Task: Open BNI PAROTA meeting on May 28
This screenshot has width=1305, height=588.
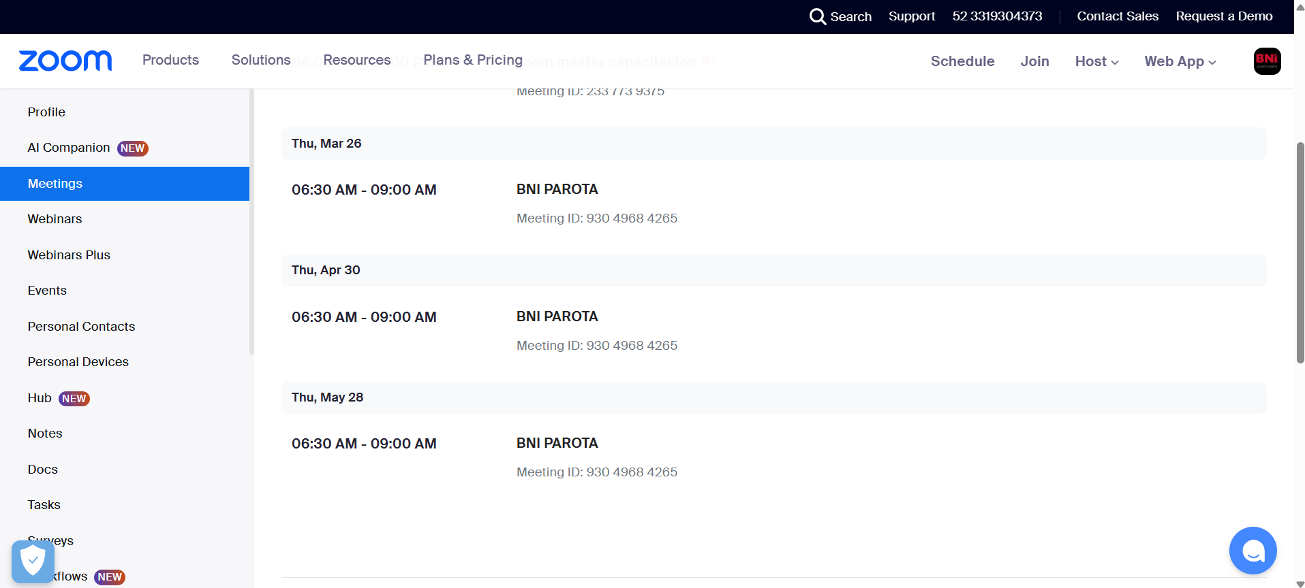Action: [557, 443]
